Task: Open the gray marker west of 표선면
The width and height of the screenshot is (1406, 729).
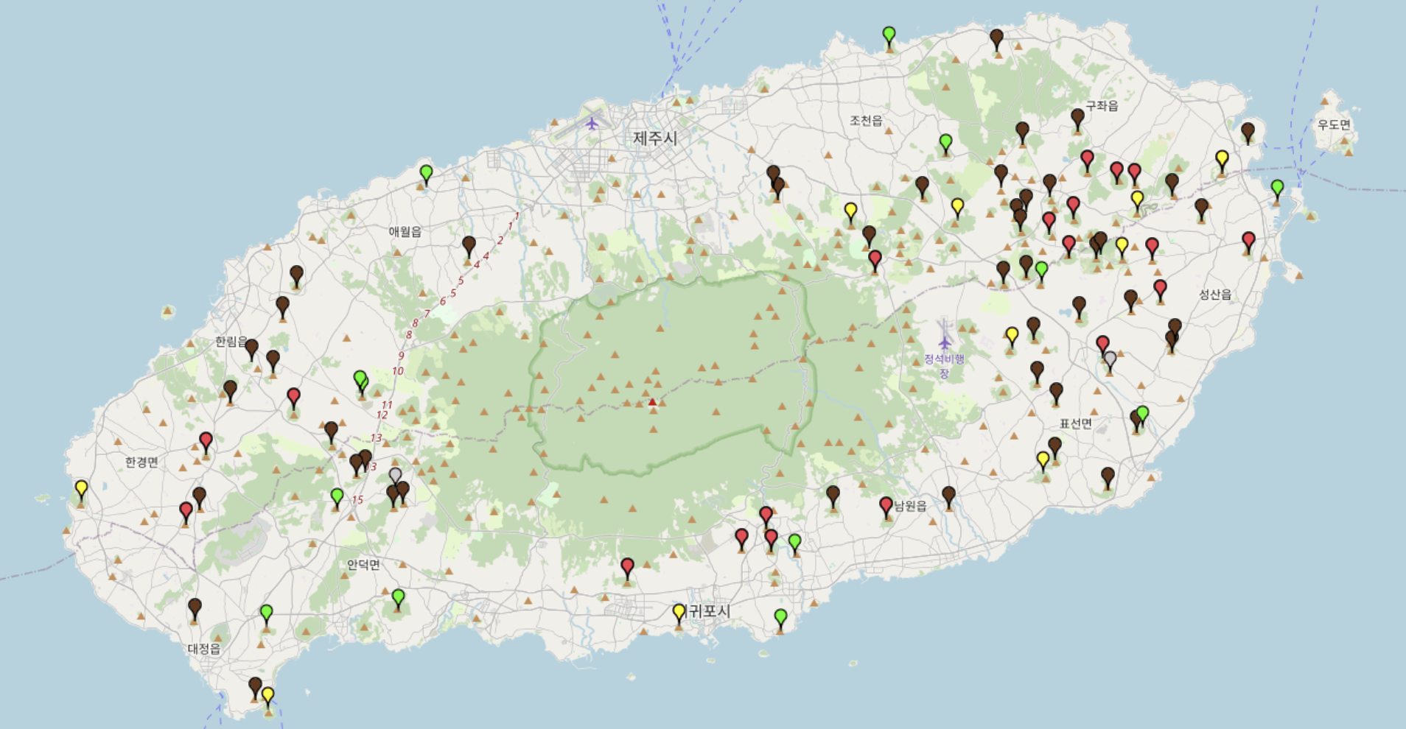Action: [x=1110, y=359]
